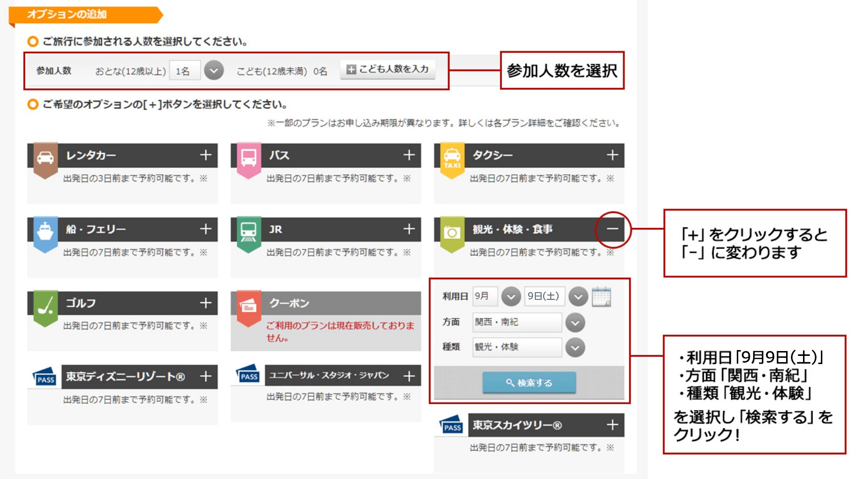Click the Tokyo Disney Resort pass icon
860x479 pixels.
tap(45, 377)
